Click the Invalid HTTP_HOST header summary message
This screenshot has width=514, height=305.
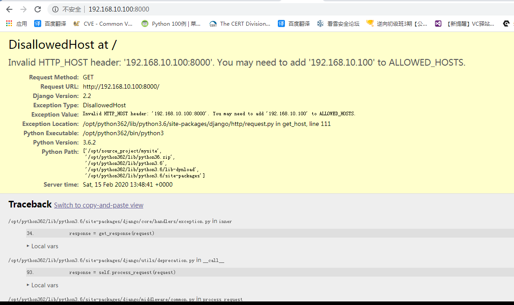pos(237,63)
